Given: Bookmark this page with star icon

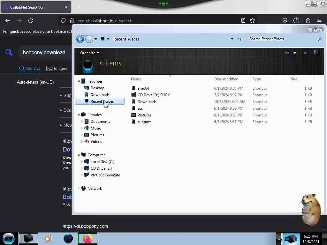Looking at the screenshot, I should pos(252,20).
